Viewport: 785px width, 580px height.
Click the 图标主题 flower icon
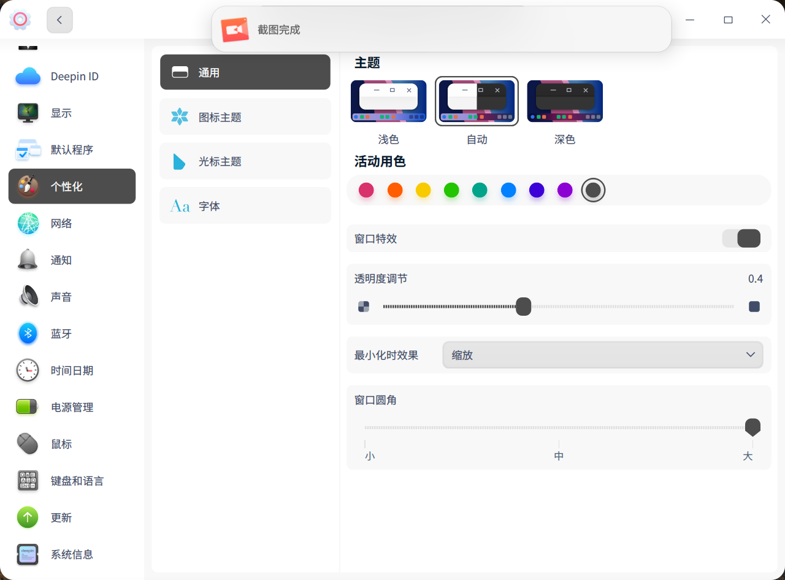coord(180,116)
